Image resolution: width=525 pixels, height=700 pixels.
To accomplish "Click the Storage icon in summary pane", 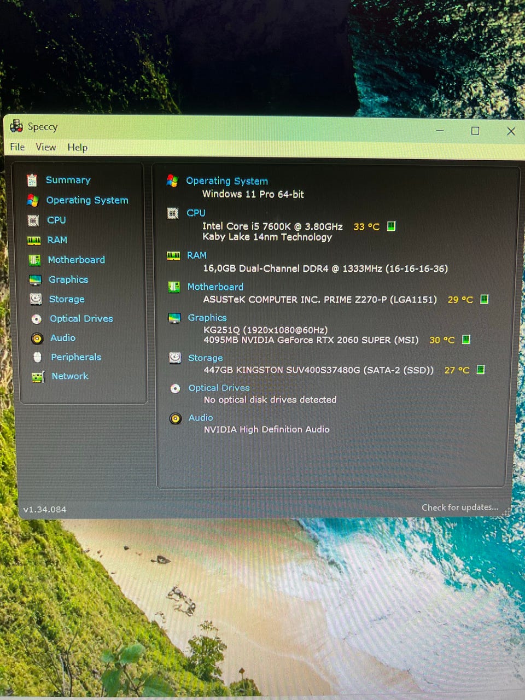I will coord(175,358).
